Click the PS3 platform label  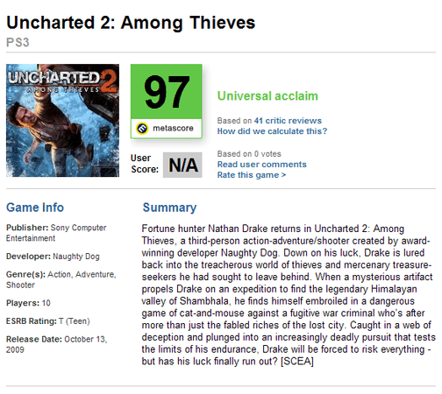[x=18, y=42]
